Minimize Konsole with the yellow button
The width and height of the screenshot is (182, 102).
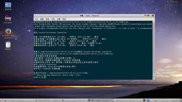tap(145, 16)
